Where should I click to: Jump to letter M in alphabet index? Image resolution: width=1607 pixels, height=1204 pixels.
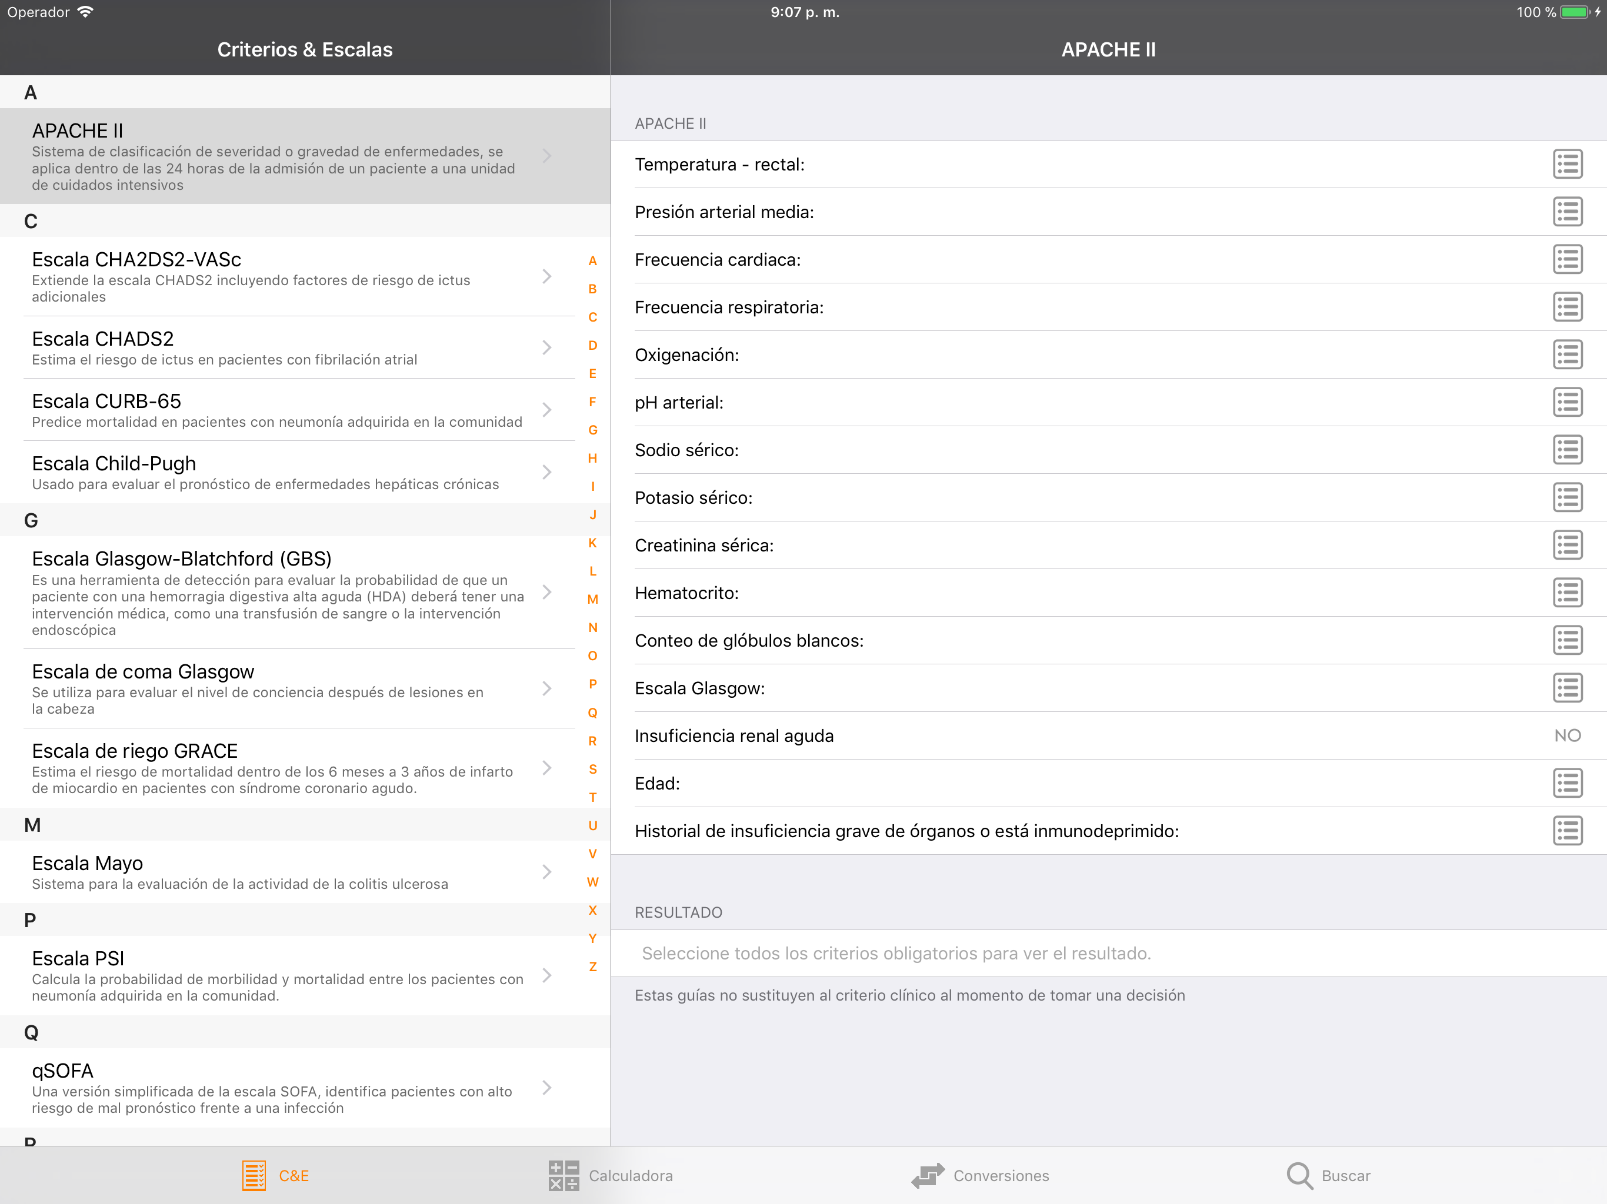(x=593, y=600)
